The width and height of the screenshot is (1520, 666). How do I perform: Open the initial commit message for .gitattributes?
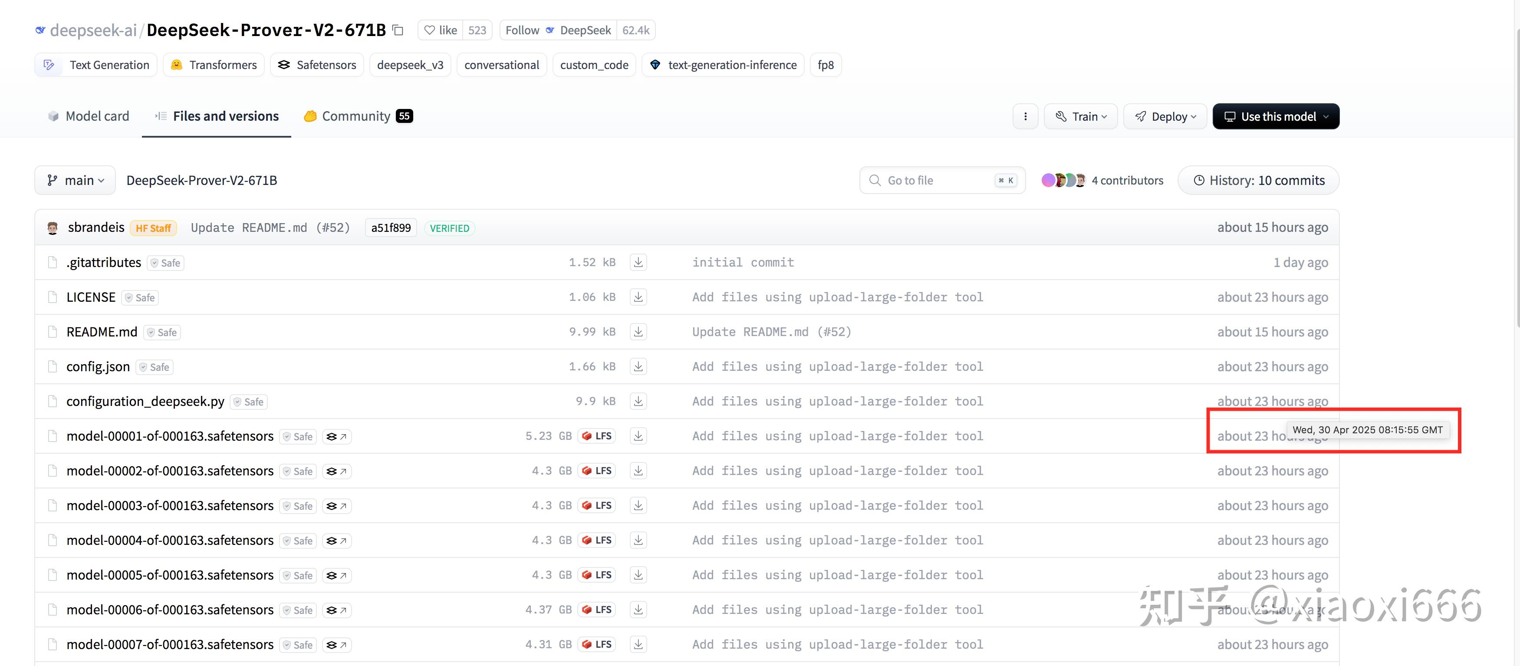click(x=743, y=263)
